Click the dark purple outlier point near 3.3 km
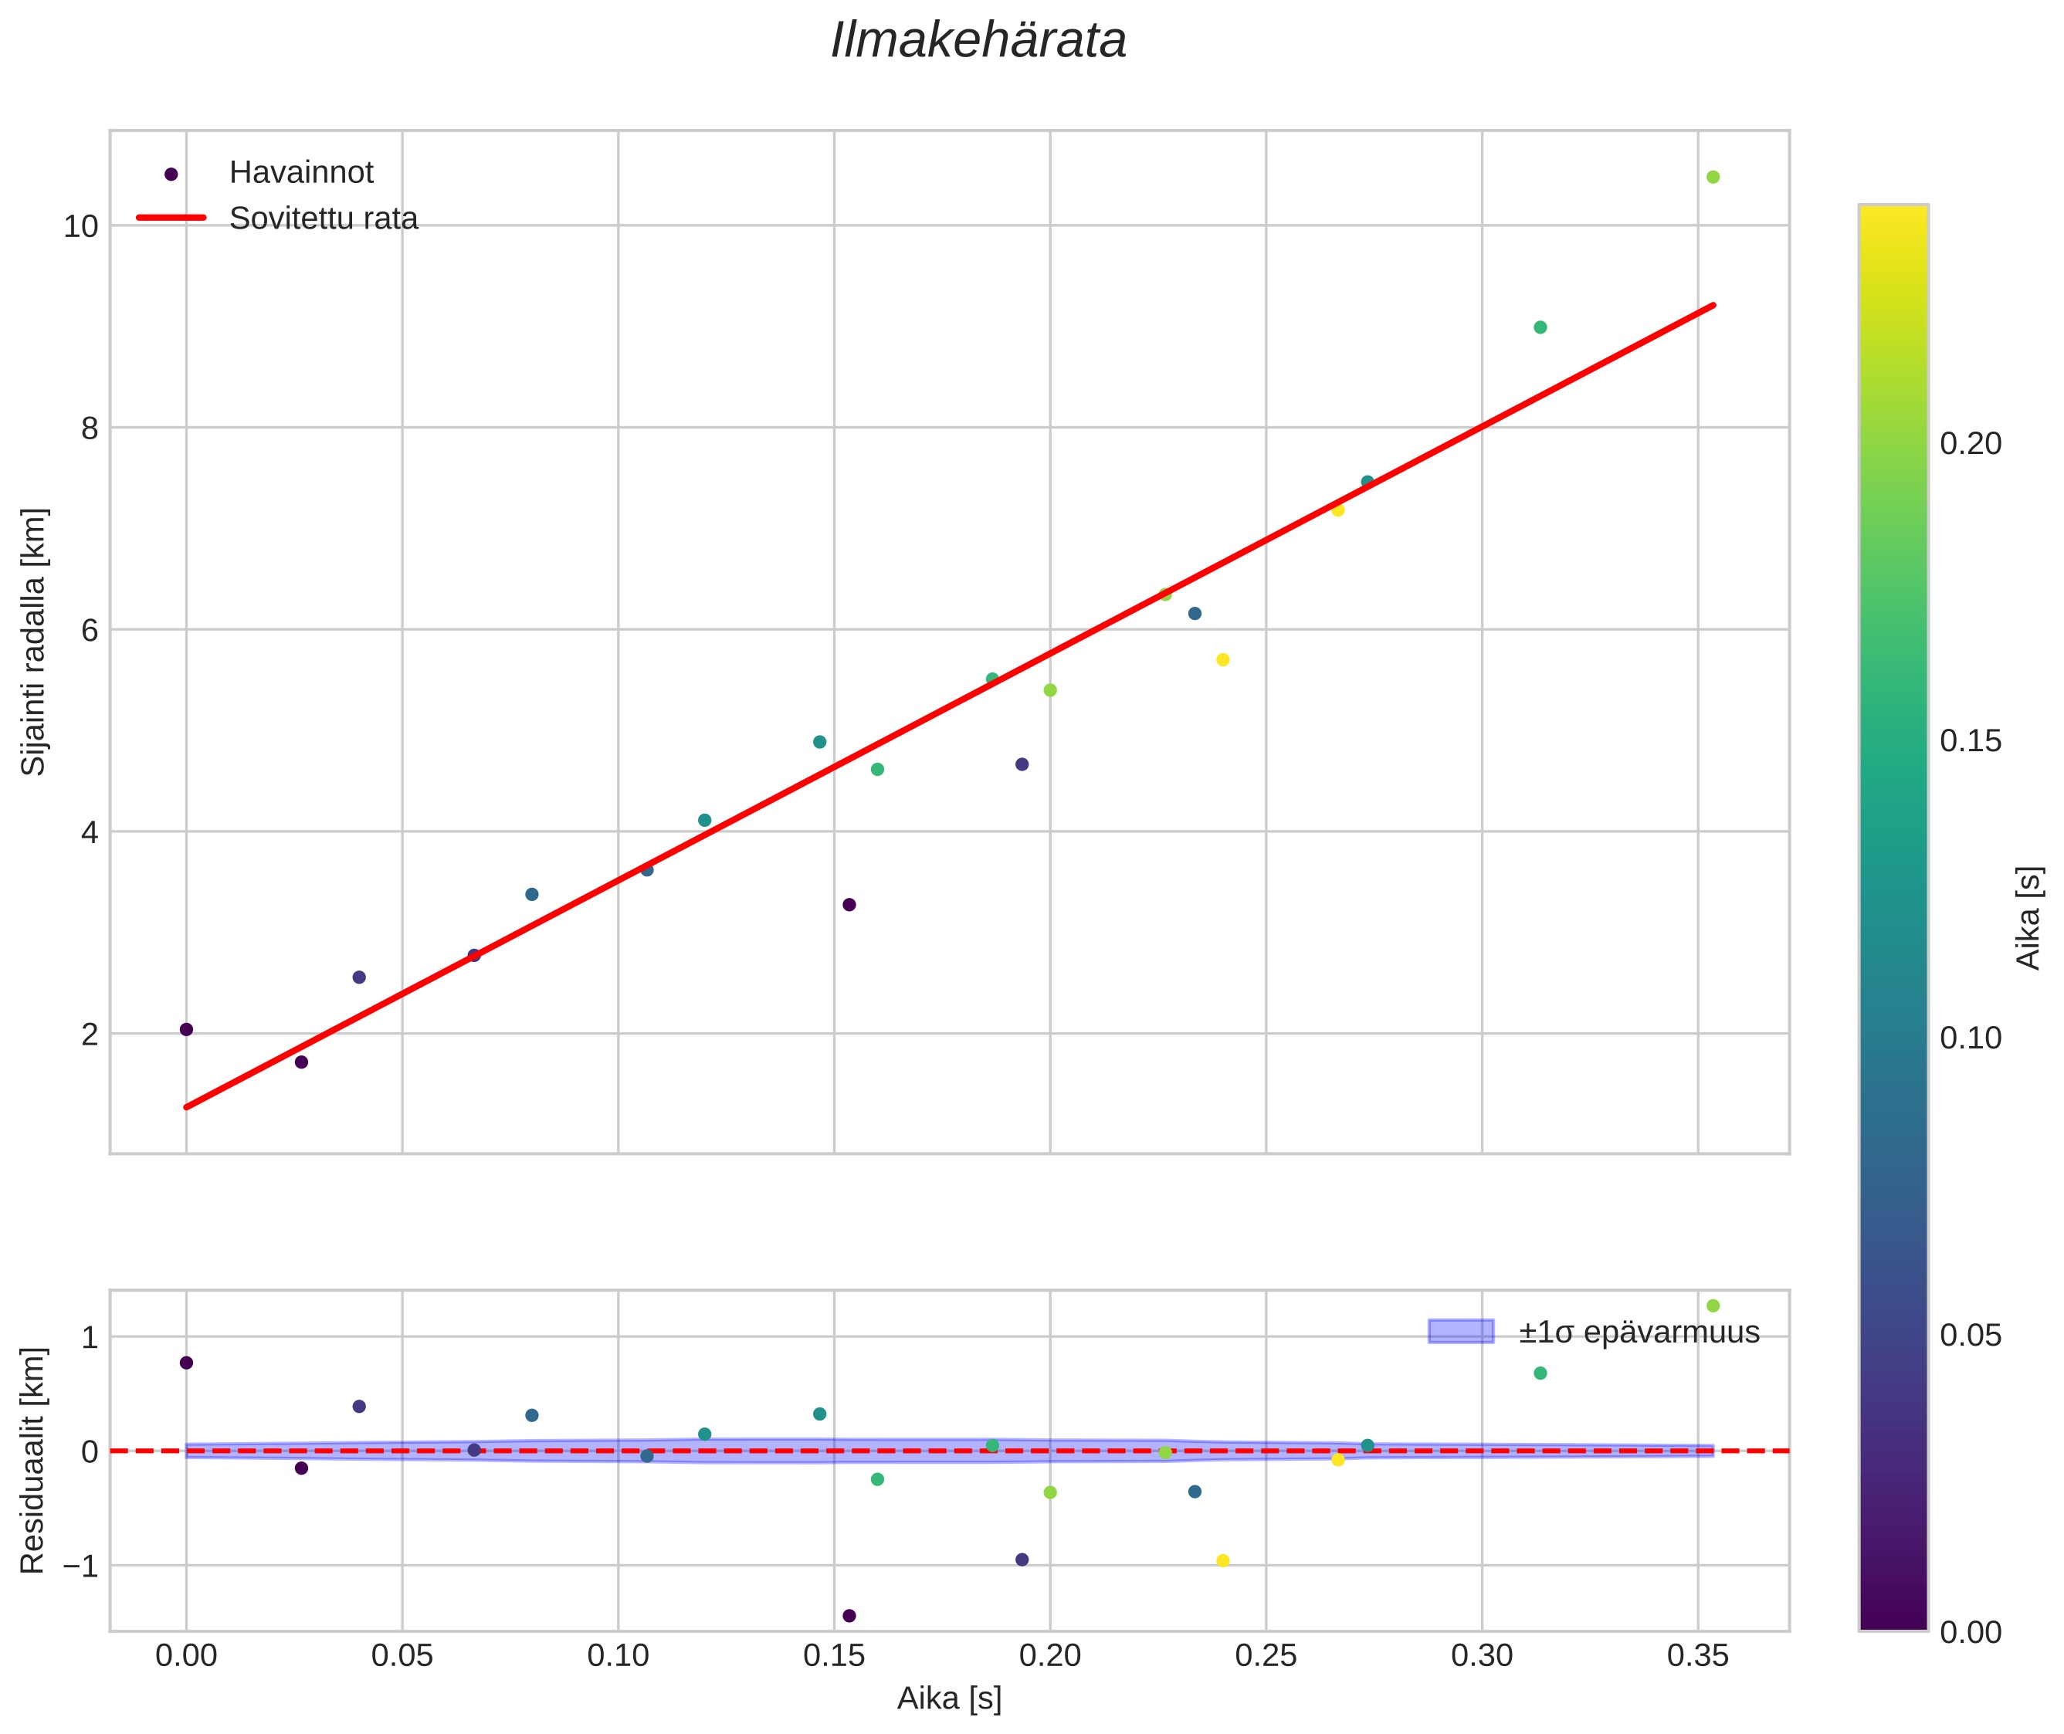2064x1734 pixels. point(849,904)
